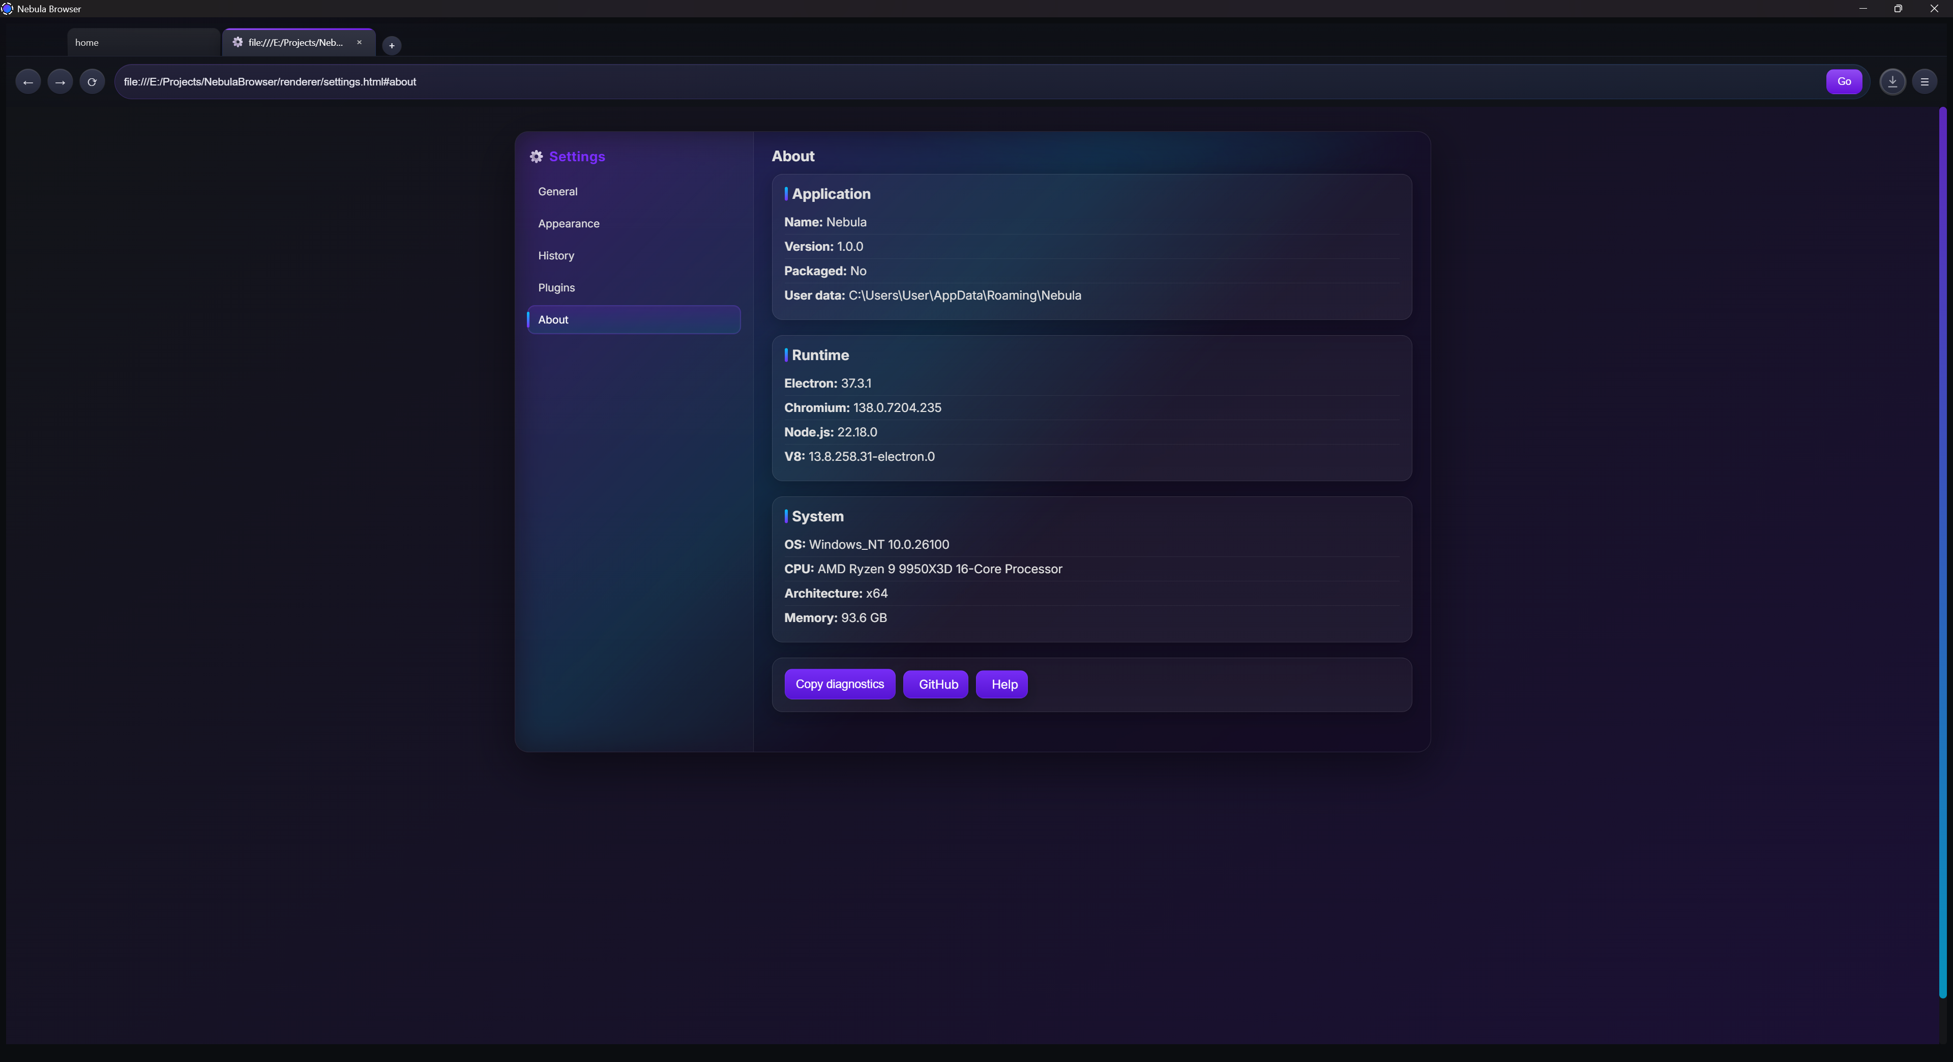This screenshot has height=1062, width=1953.
Task: Click the About page title
Action: coord(793,156)
